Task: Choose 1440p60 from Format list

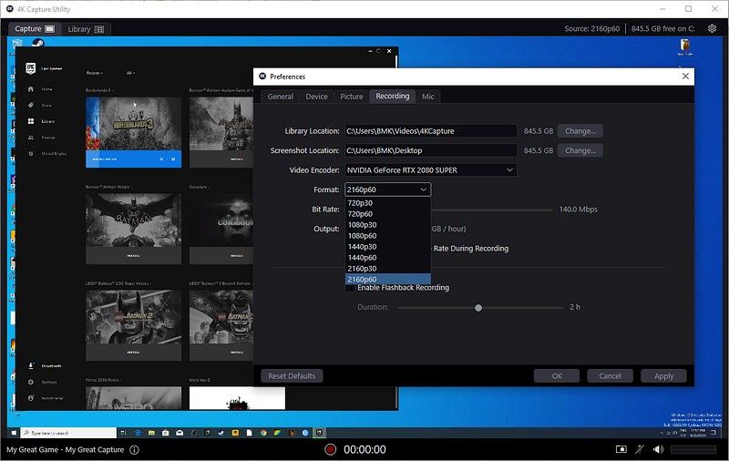Action: (x=388, y=258)
